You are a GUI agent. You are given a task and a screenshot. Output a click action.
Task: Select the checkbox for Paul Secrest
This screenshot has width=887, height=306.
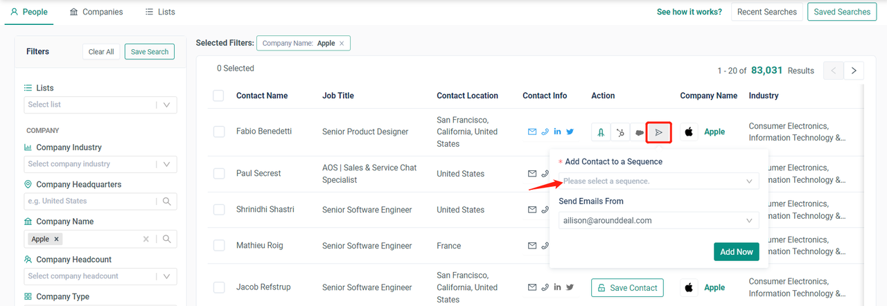pyautogui.click(x=219, y=173)
